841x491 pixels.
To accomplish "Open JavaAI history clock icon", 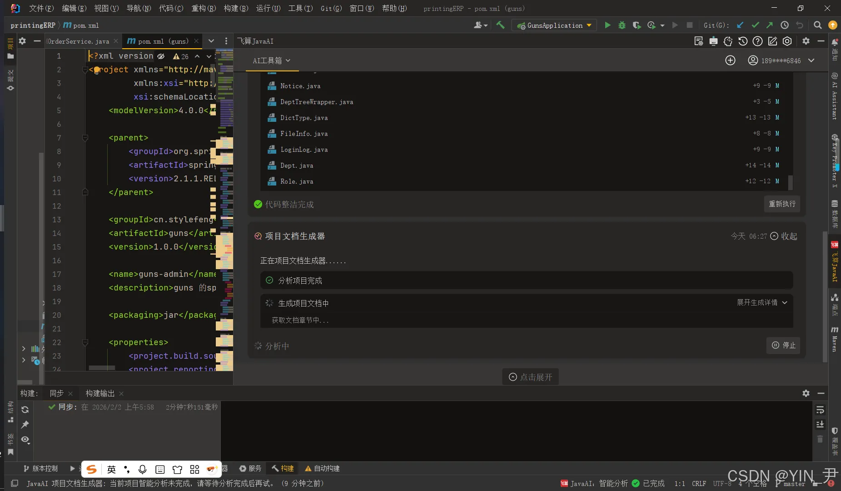I will click(743, 41).
